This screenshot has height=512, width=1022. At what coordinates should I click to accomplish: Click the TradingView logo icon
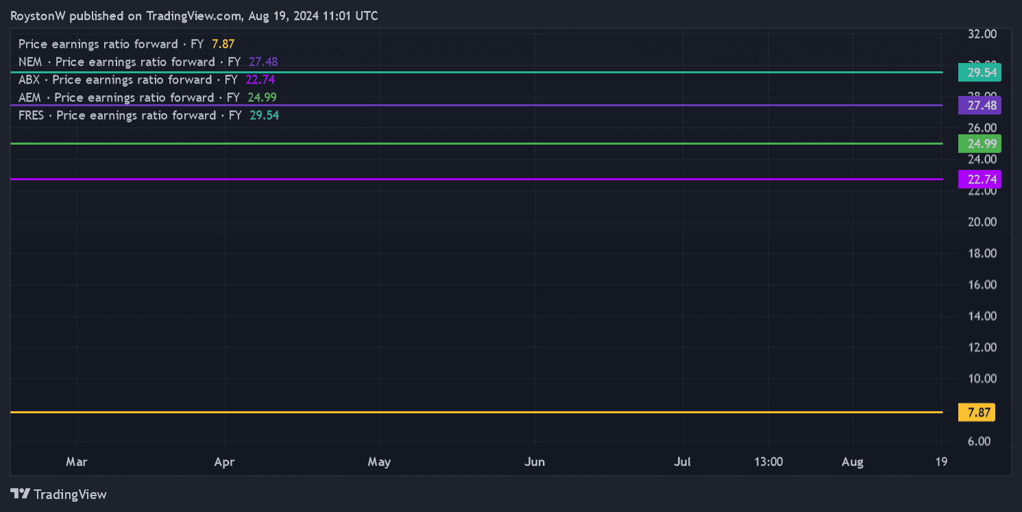(20, 493)
